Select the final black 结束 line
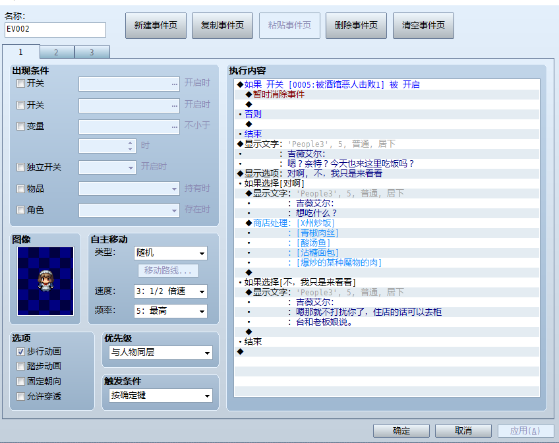 tap(387, 341)
